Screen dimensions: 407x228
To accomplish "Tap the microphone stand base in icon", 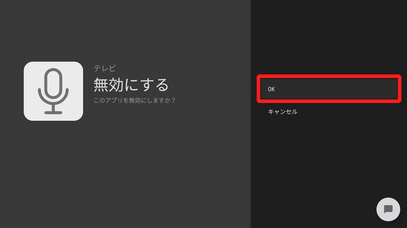I will click(x=53, y=113).
